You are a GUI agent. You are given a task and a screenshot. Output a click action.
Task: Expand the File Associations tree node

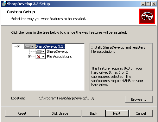[x=29, y=57]
